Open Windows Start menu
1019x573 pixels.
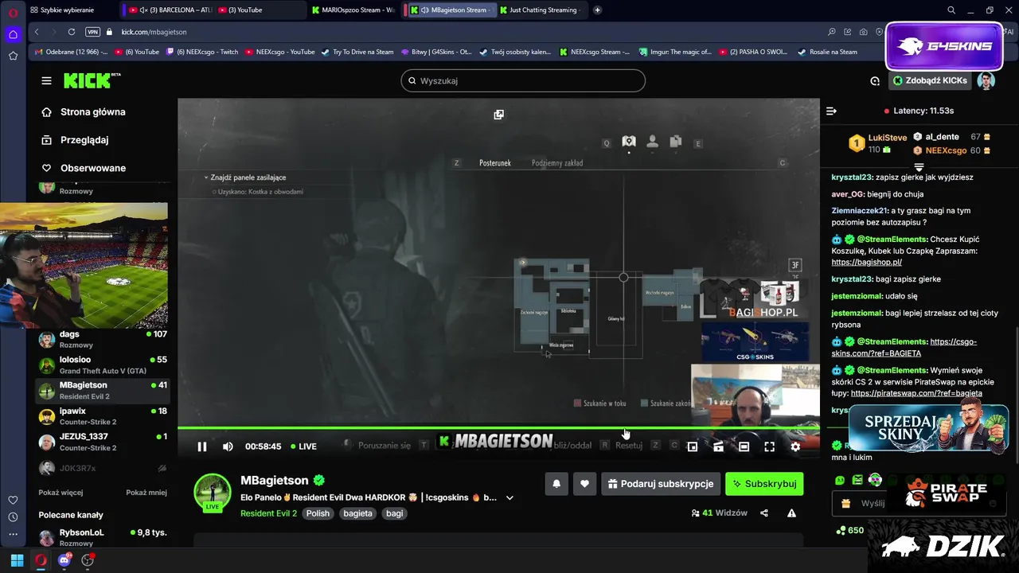(17, 559)
